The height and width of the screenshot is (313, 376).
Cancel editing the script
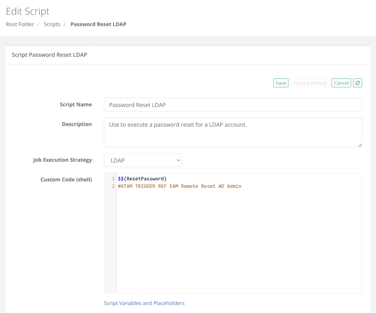click(x=341, y=83)
